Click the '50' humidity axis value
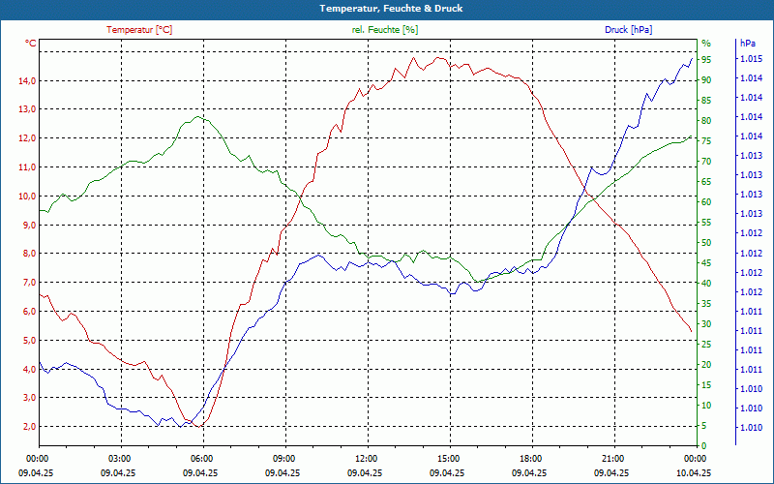This screenshot has width=774, height=484. [x=706, y=243]
